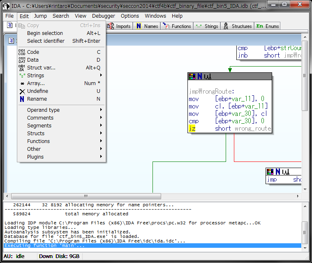Click the N rename icon on jmpWrongRoute node
312x263 pixels.
tap(200, 76)
